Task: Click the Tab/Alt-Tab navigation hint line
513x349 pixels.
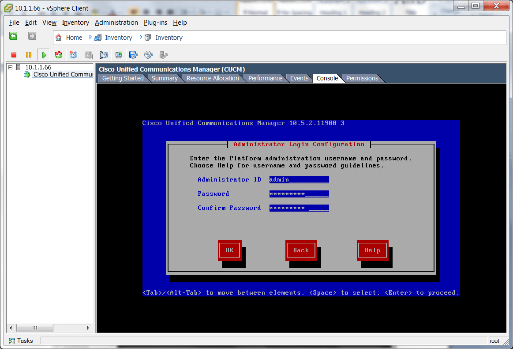Action: click(x=301, y=292)
